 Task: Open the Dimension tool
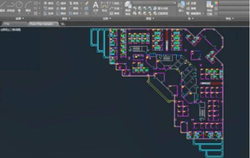pyautogui.click(x=105, y=7)
